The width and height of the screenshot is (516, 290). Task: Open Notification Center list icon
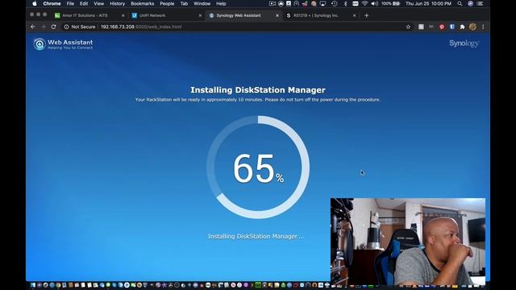click(481, 3)
